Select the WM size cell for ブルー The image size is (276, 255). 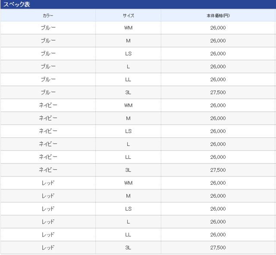pyautogui.click(x=128, y=28)
